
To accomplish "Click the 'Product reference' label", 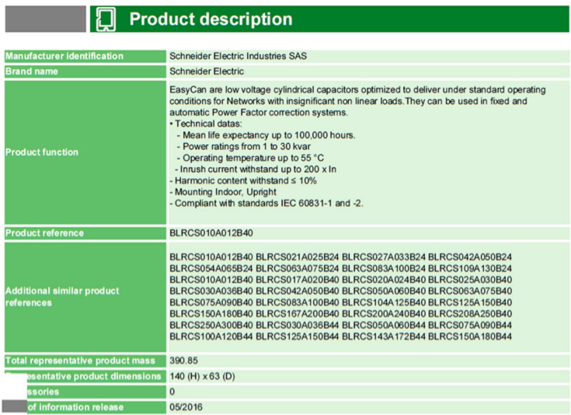I will pyautogui.click(x=44, y=233).
